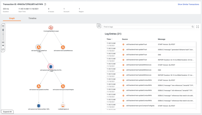Open updateTrust START Version log row
202x115 pixels.
(150, 44)
